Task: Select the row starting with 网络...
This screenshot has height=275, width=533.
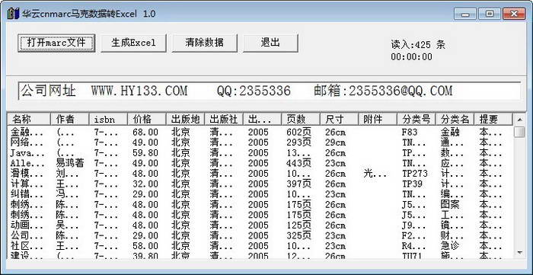Action: point(260,142)
